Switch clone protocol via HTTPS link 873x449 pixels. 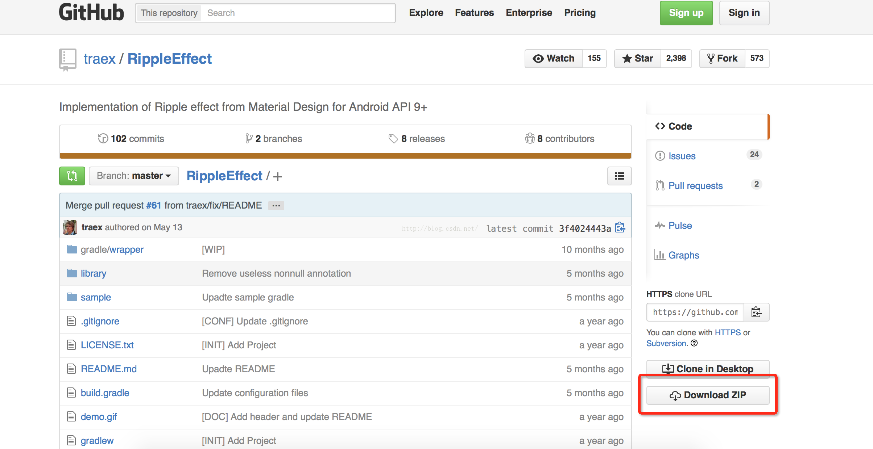coord(728,332)
